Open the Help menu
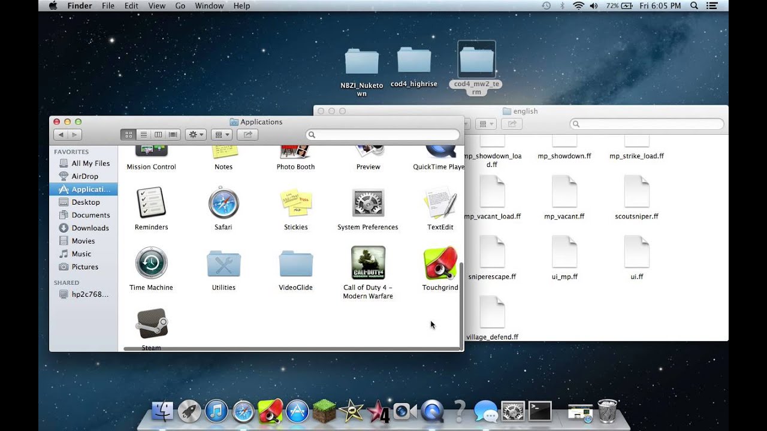The width and height of the screenshot is (767, 431). [x=241, y=5]
